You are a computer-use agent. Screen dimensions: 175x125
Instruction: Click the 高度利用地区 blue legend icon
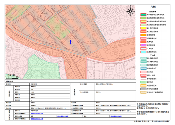click(x=143, y=68)
